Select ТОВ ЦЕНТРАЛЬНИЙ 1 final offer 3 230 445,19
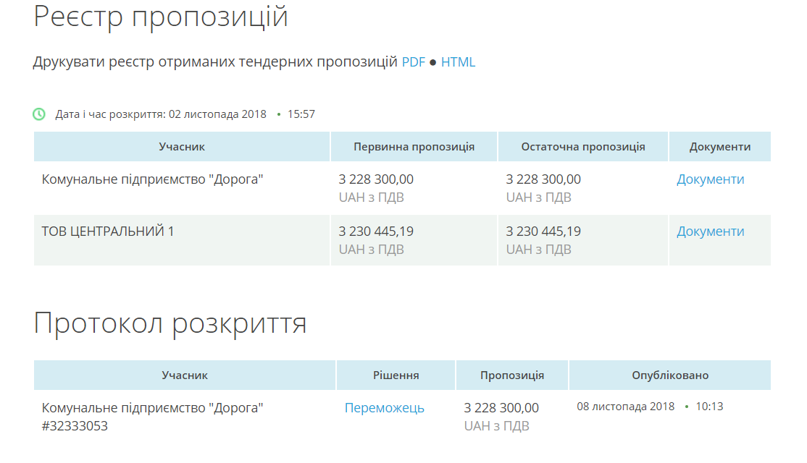Image resolution: width=807 pixels, height=463 pixels. point(543,231)
